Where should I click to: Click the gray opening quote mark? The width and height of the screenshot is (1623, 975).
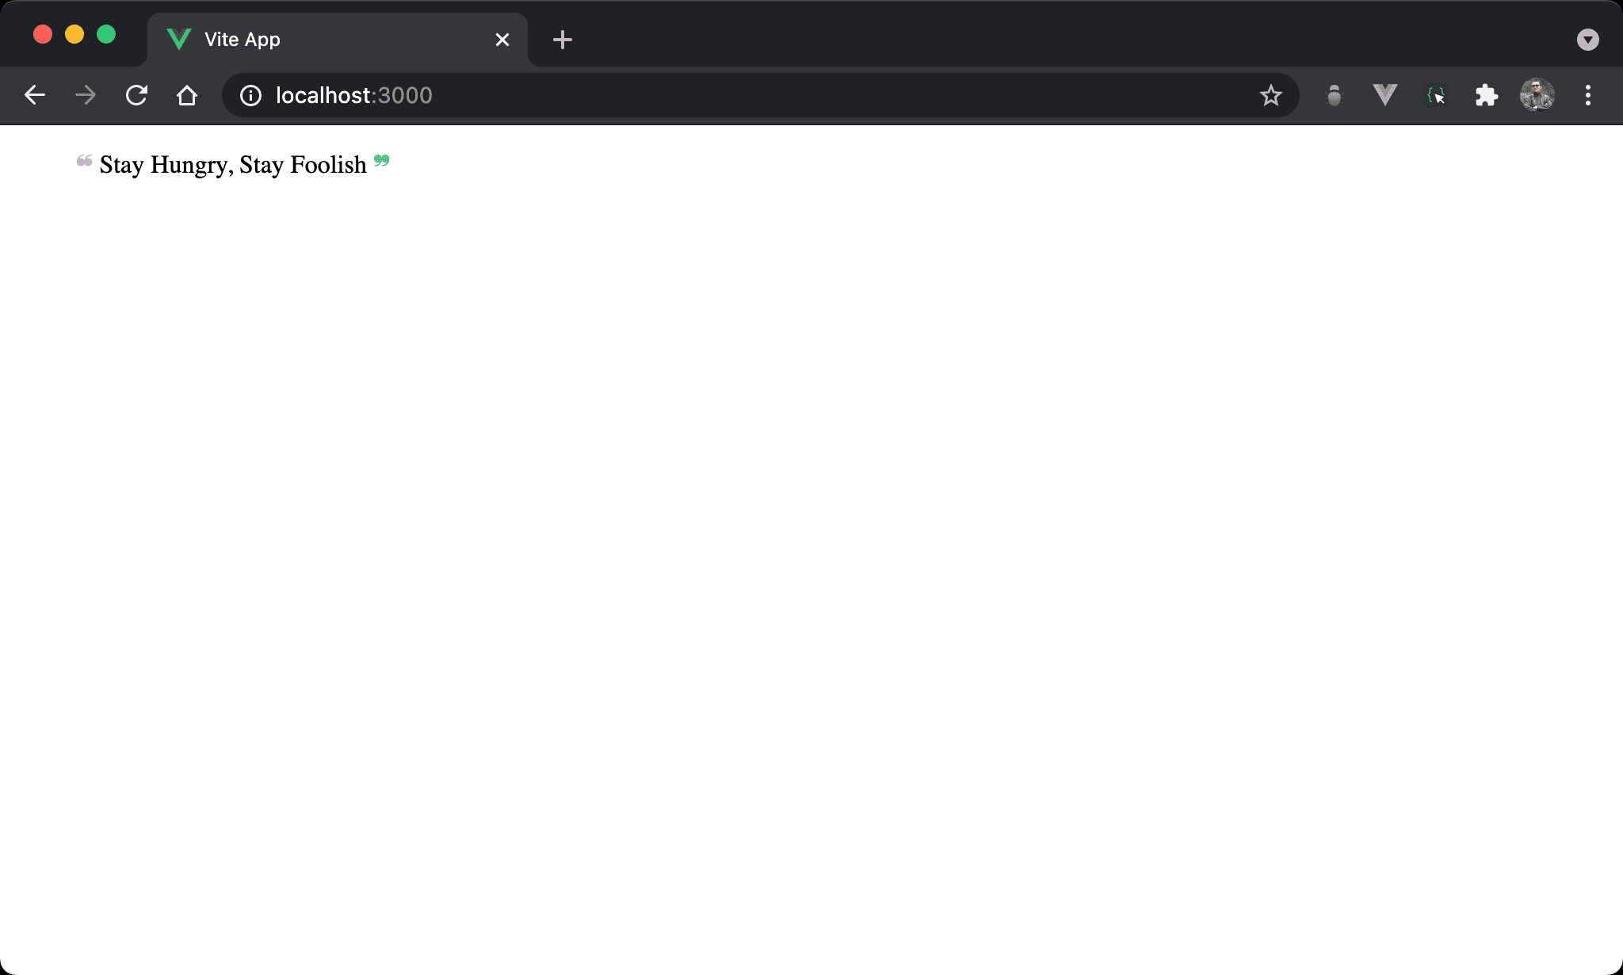point(84,161)
